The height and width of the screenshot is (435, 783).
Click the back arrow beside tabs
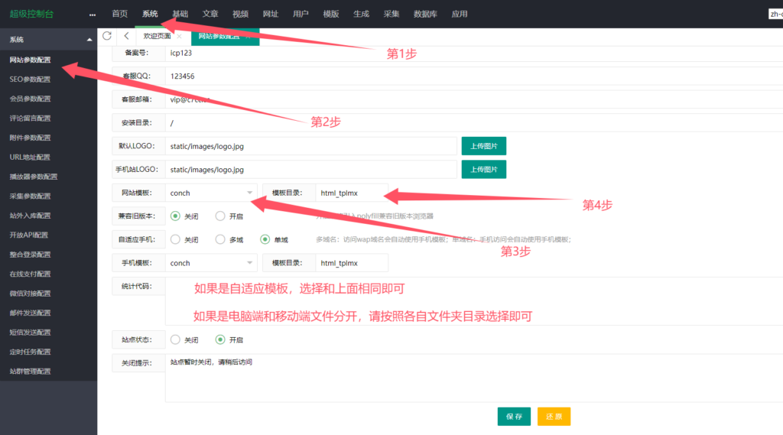(126, 36)
